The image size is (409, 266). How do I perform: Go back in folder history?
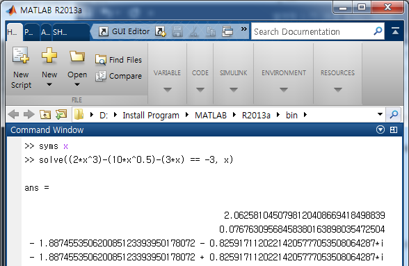[13, 115]
